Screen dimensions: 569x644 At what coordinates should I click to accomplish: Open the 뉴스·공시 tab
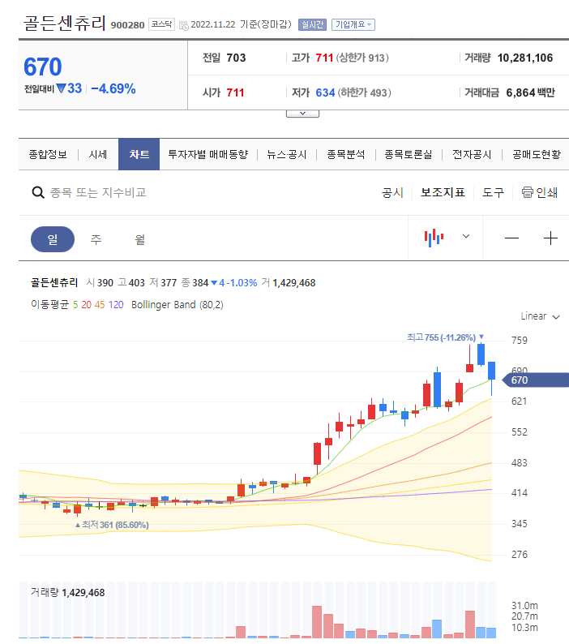click(287, 154)
